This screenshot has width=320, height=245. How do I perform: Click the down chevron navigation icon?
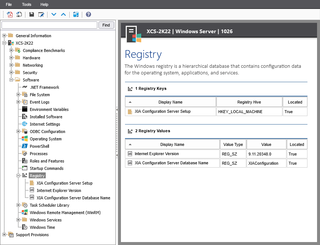54,14
